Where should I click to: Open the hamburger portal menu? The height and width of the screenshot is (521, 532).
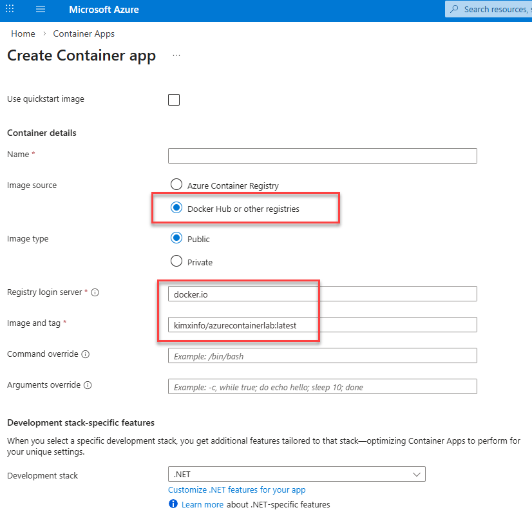pyautogui.click(x=41, y=9)
